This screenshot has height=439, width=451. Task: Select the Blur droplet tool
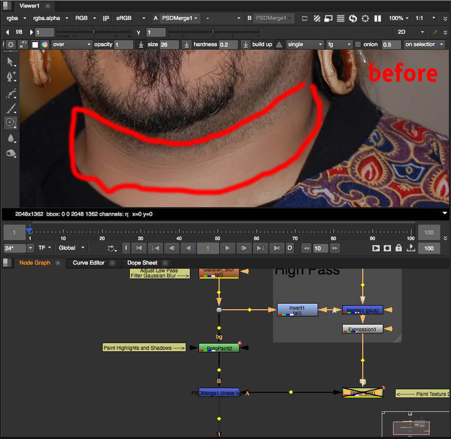click(10, 138)
